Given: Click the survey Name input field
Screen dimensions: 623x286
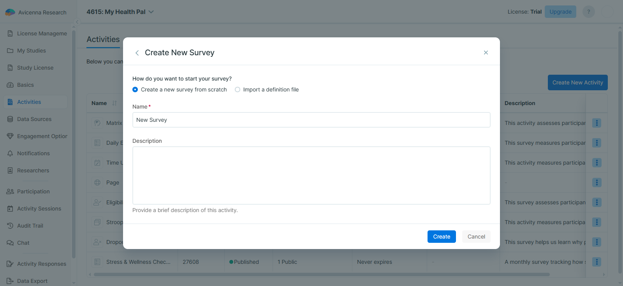Looking at the screenshot, I should [x=311, y=120].
